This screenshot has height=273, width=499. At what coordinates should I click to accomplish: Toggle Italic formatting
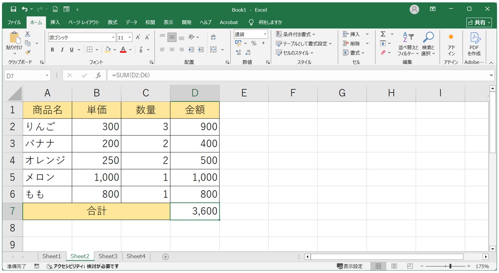(62, 50)
